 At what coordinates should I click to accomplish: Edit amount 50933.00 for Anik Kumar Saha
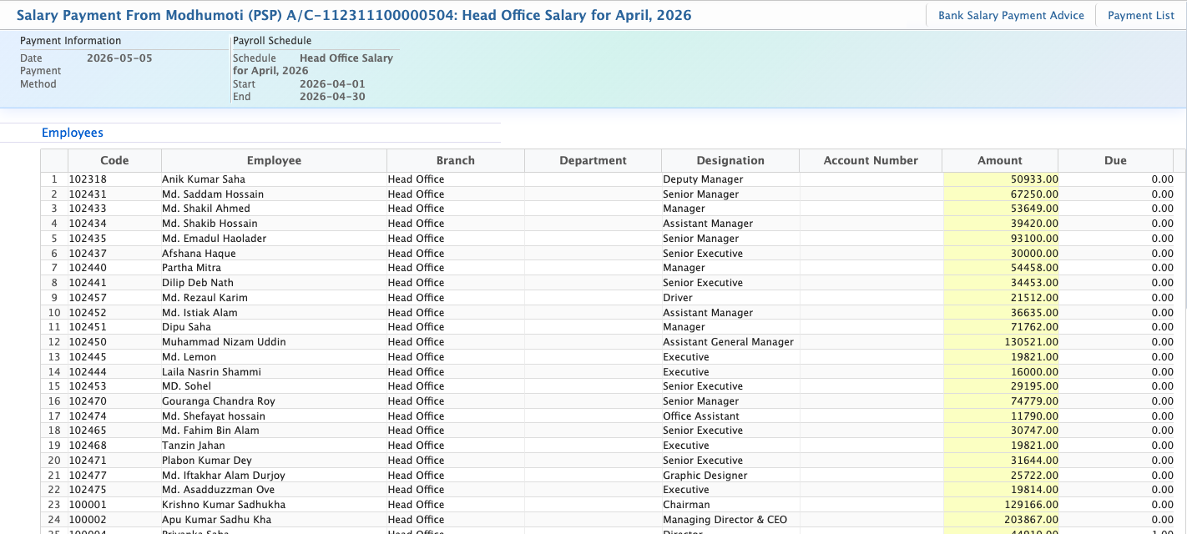point(1000,179)
